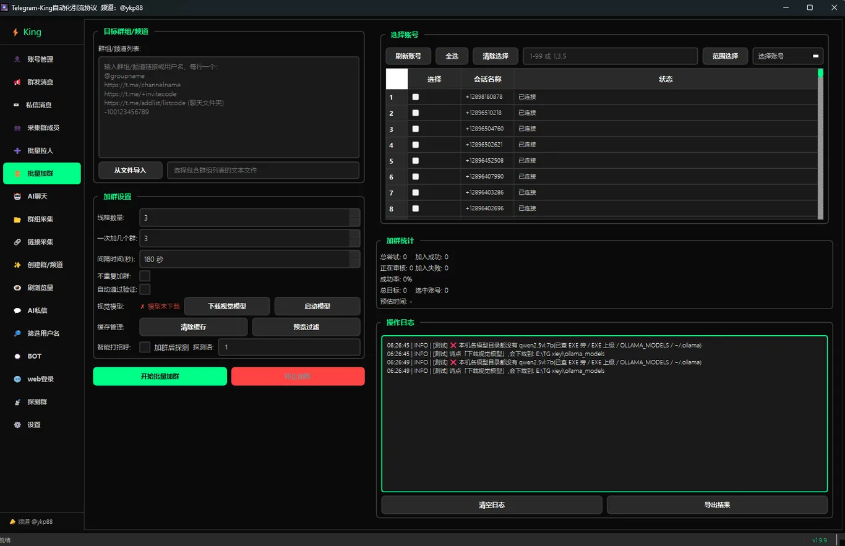
Task: Click the 群组采集 folder icon
Action: click(x=17, y=220)
